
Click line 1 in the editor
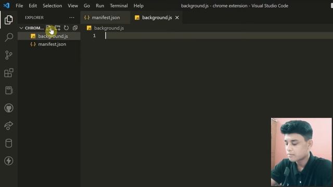pos(219,36)
